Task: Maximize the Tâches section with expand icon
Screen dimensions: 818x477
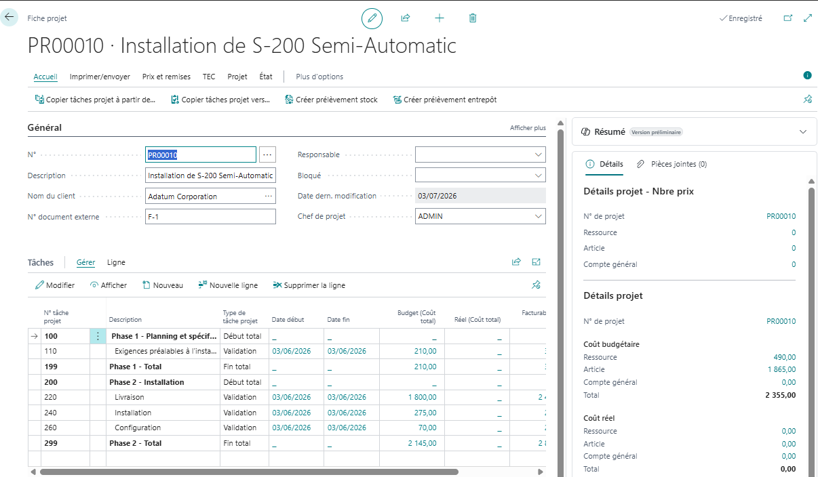Action: (536, 262)
